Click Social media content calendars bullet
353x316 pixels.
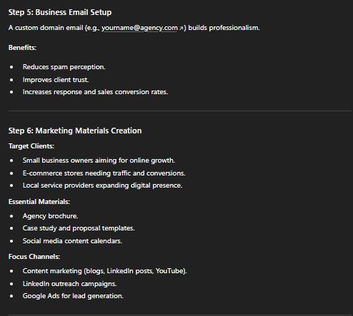point(72,241)
